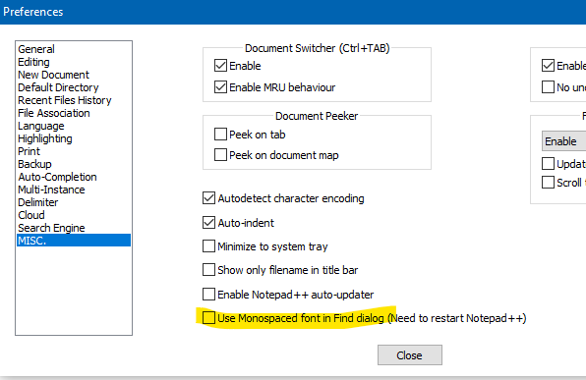Toggle the Updat... checkbox at right edge
This screenshot has width=586, height=380.
point(548,164)
